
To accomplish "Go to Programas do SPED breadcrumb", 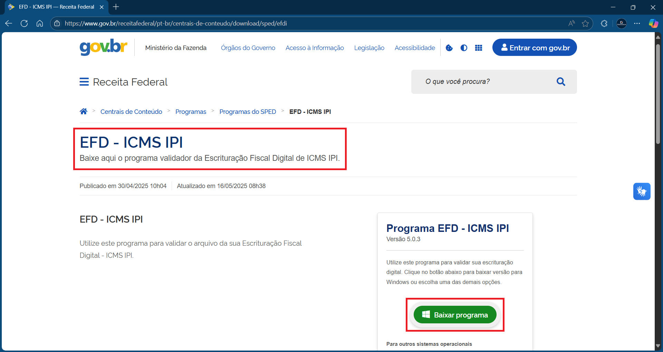I will [x=248, y=112].
